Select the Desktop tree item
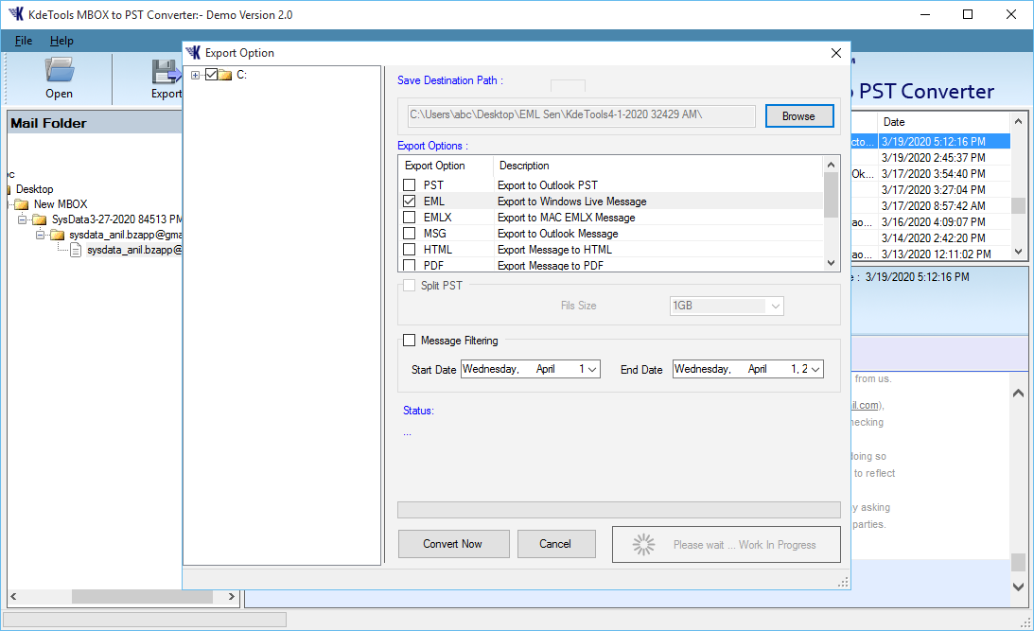This screenshot has height=631, width=1034. point(34,189)
